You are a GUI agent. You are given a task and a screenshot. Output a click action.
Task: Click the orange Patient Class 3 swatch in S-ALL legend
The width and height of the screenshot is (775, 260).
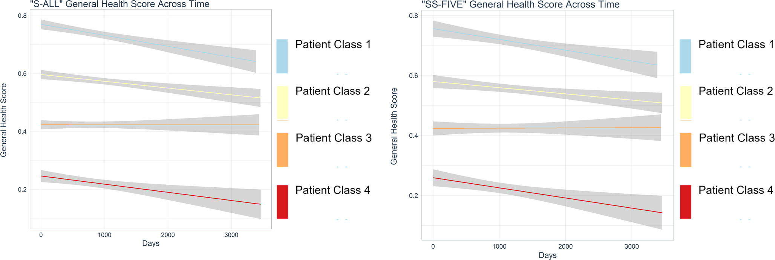coord(282,149)
